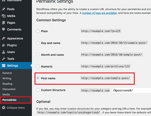Click the Tools wrench icon
This screenshot has width=151, height=116.
[3, 59]
